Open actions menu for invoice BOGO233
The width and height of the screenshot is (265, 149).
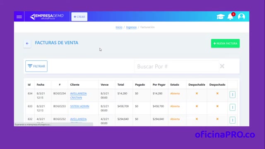pyautogui.click(x=232, y=108)
